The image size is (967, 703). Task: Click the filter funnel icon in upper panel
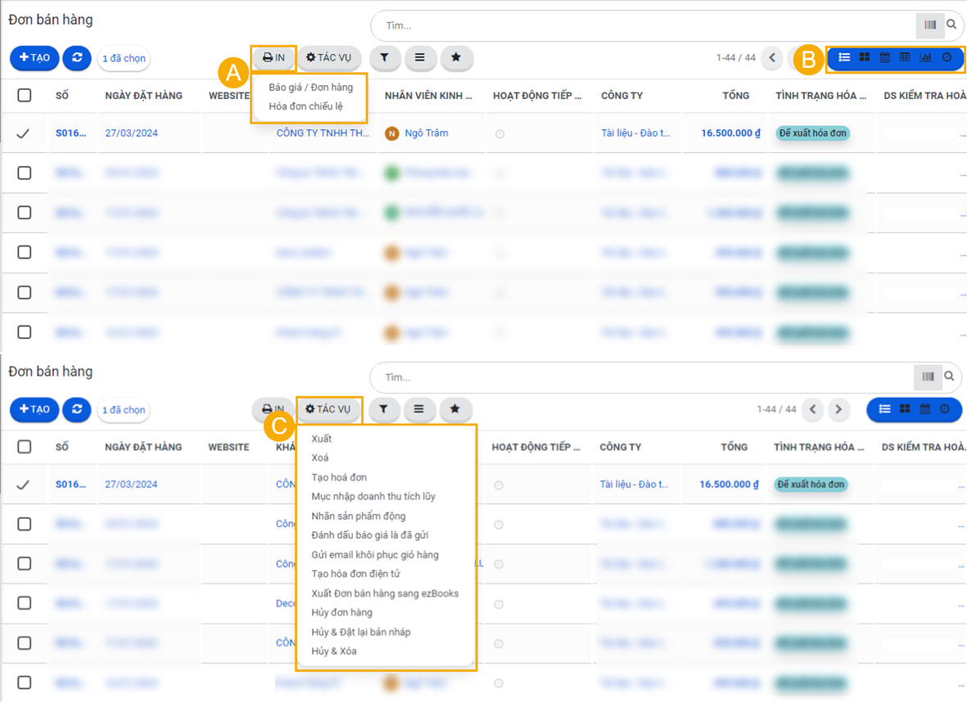(384, 57)
